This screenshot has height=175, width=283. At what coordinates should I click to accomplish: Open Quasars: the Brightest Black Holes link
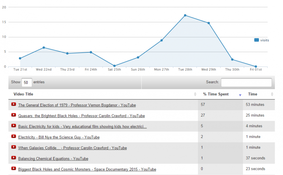[81, 116]
